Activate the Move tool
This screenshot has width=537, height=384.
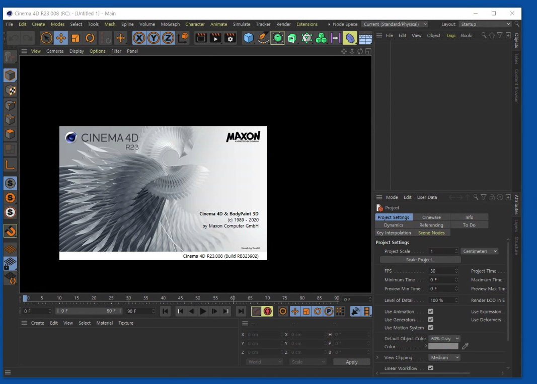tap(61, 38)
